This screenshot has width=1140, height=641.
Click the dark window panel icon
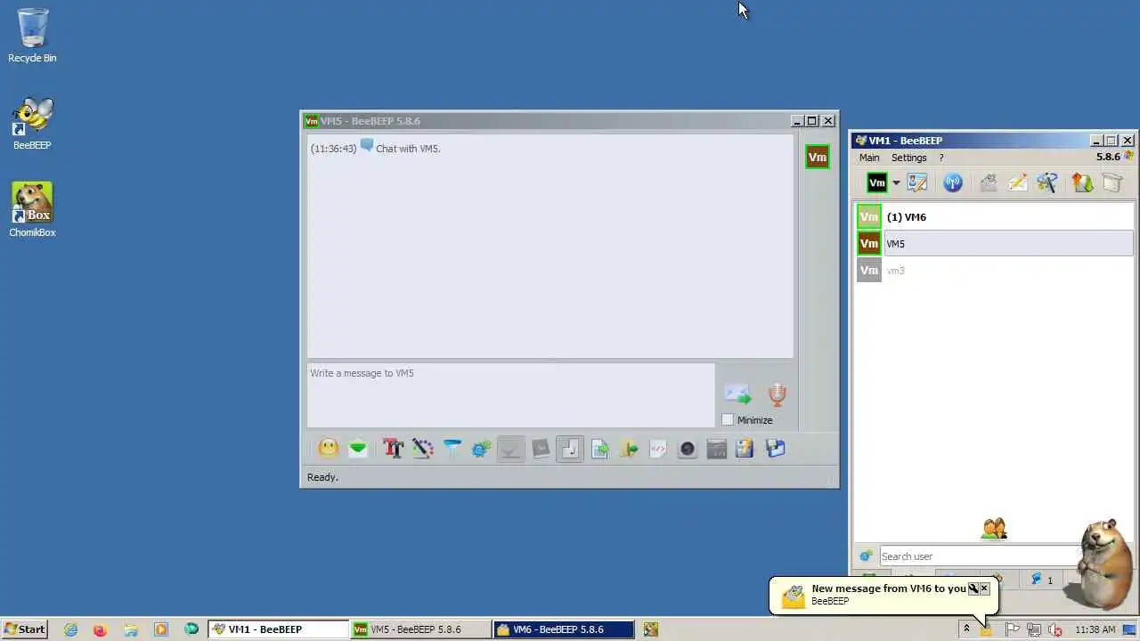716,449
